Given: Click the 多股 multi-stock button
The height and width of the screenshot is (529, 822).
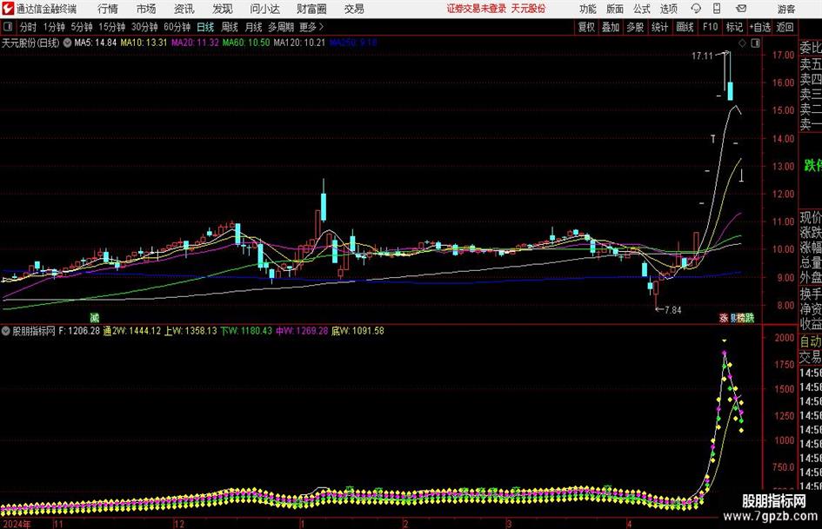Looking at the screenshot, I should point(635,27).
